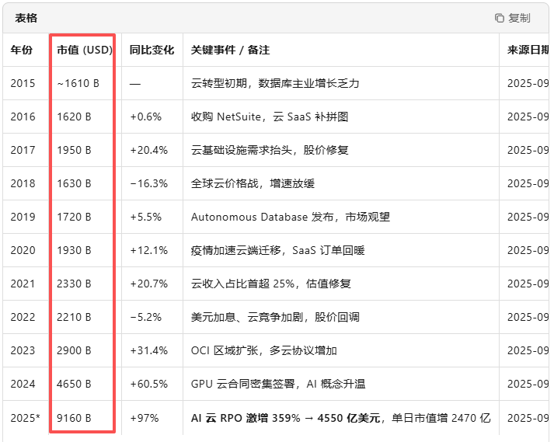This screenshot has height=442, width=554.
Task: Select the note OCI 区域扩张，多云协议增加
Action: [x=264, y=350]
